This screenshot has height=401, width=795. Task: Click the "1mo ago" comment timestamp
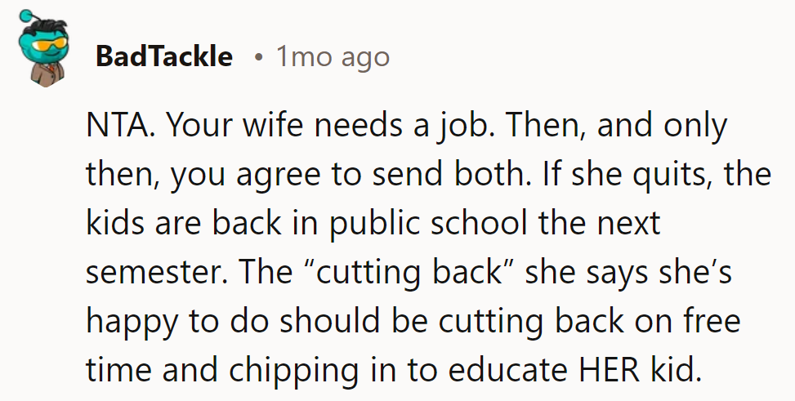click(x=332, y=57)
